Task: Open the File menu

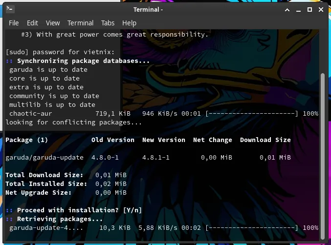Action: pyautogui.click(x=14, y=23)
